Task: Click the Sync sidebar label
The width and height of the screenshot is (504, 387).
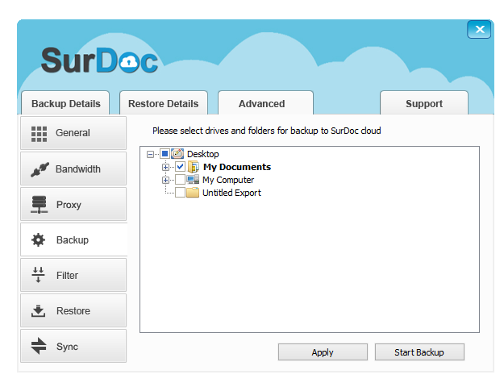Action: pyautogui.click(x=67, y=347)
